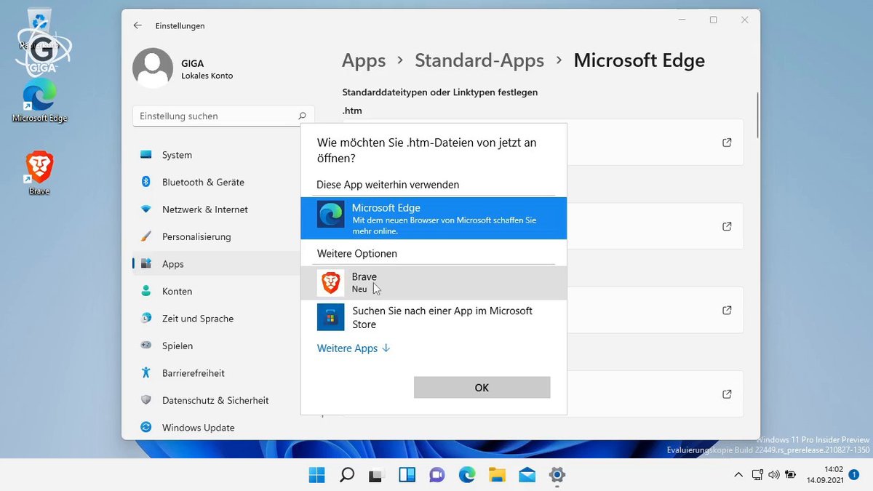Screen dimensions: 873x491
Task: Click the Chat icon on the taskbar
Action: 436,474
